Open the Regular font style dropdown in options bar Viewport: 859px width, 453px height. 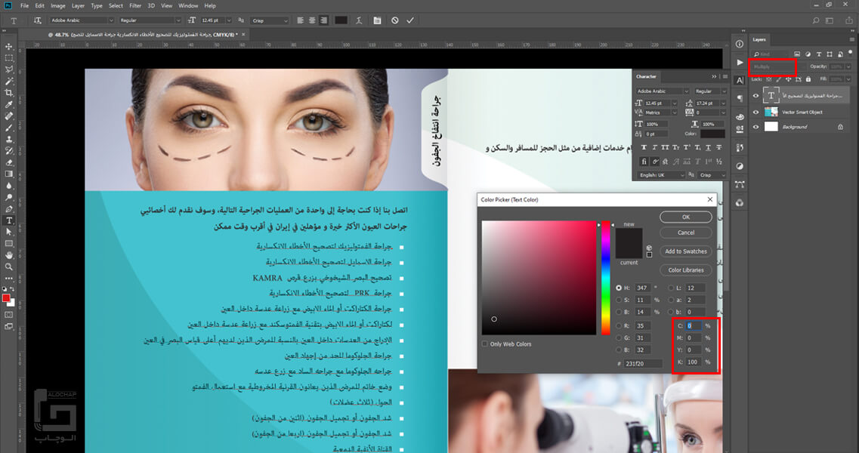click(x=177, y=20)
